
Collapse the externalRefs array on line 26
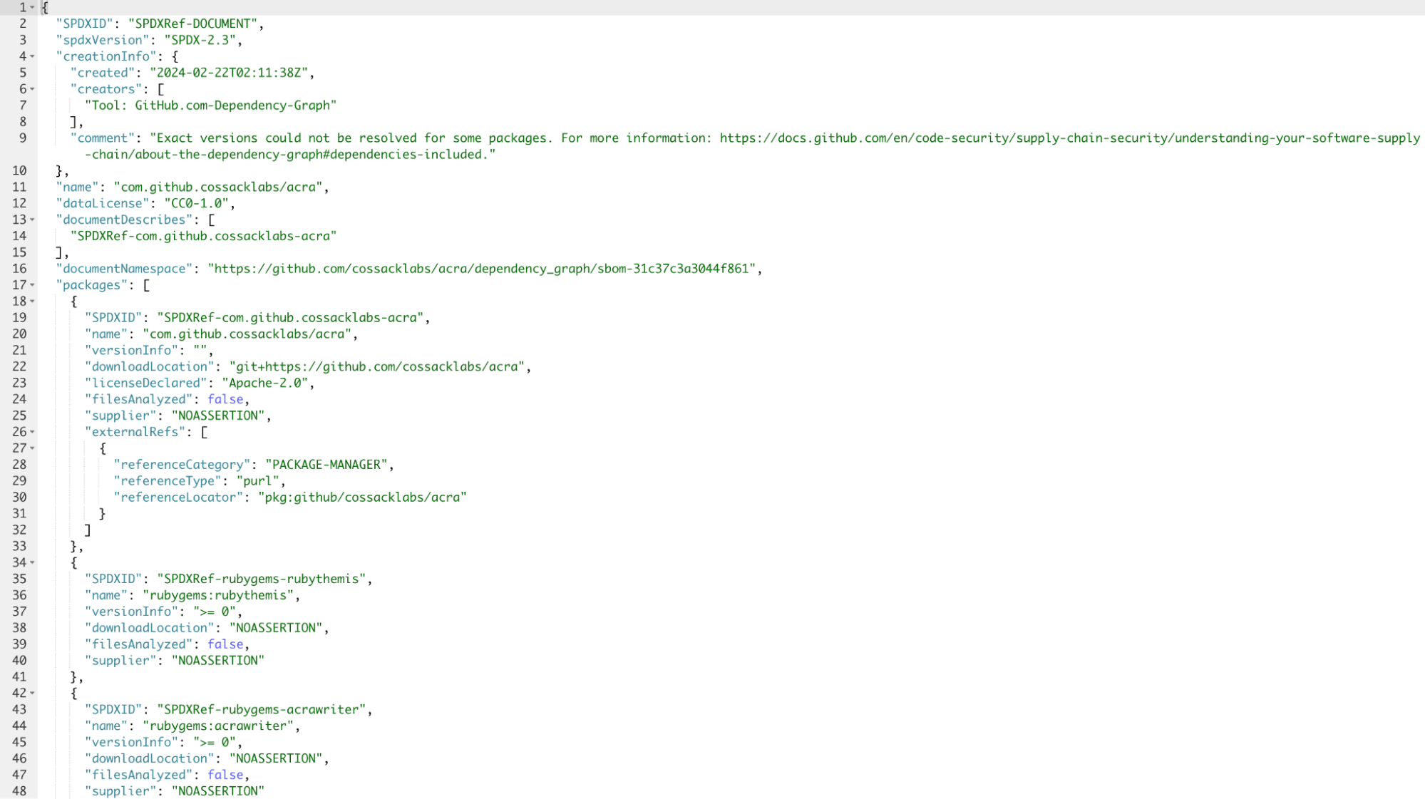(32, 432)
